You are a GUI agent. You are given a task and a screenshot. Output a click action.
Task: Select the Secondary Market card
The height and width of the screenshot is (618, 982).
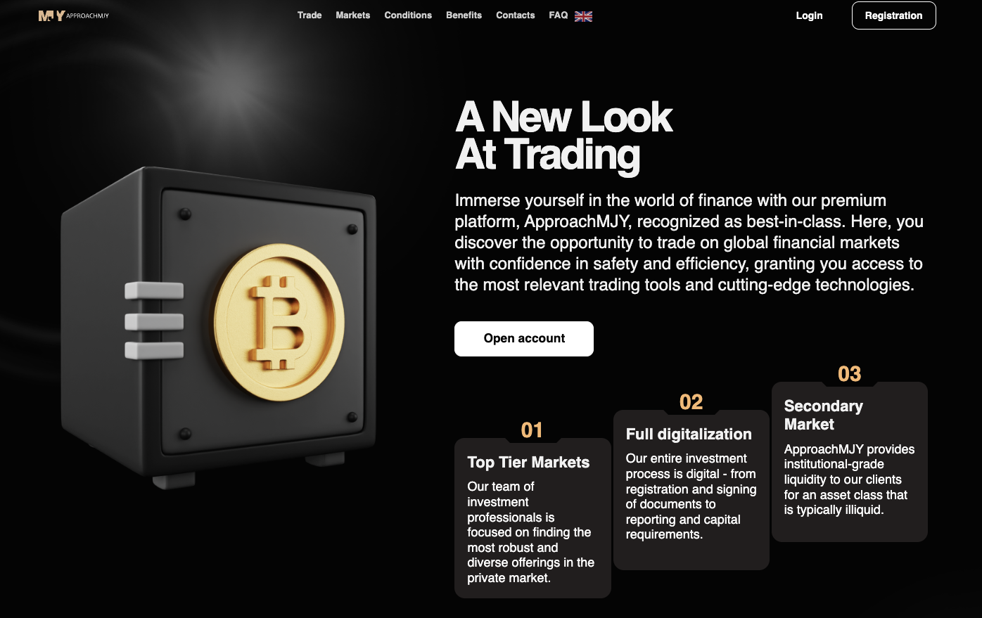(850, 462)
